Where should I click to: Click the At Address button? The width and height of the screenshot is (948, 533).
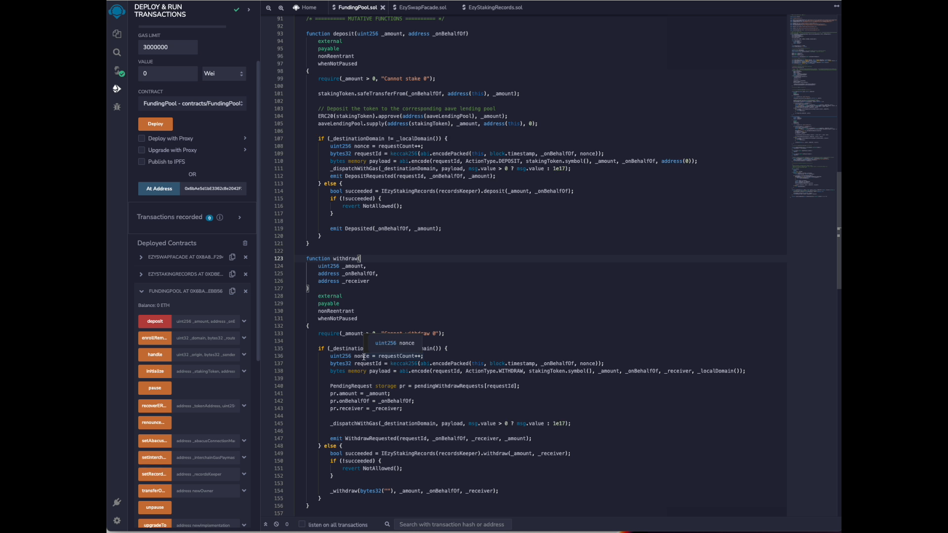[x=159, y=189]
